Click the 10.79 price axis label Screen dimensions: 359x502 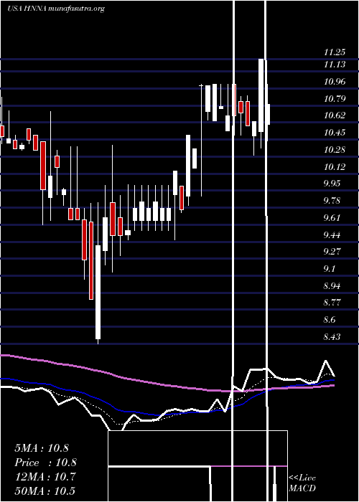pyautogui.click(x=335, y=99)
